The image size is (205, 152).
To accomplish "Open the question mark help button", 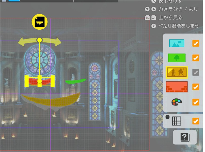I will click(185, 137).
